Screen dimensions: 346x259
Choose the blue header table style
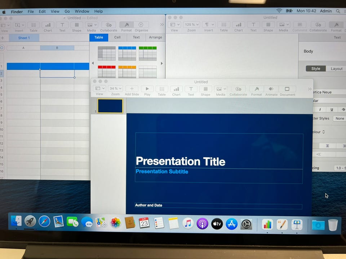point(127,54)
